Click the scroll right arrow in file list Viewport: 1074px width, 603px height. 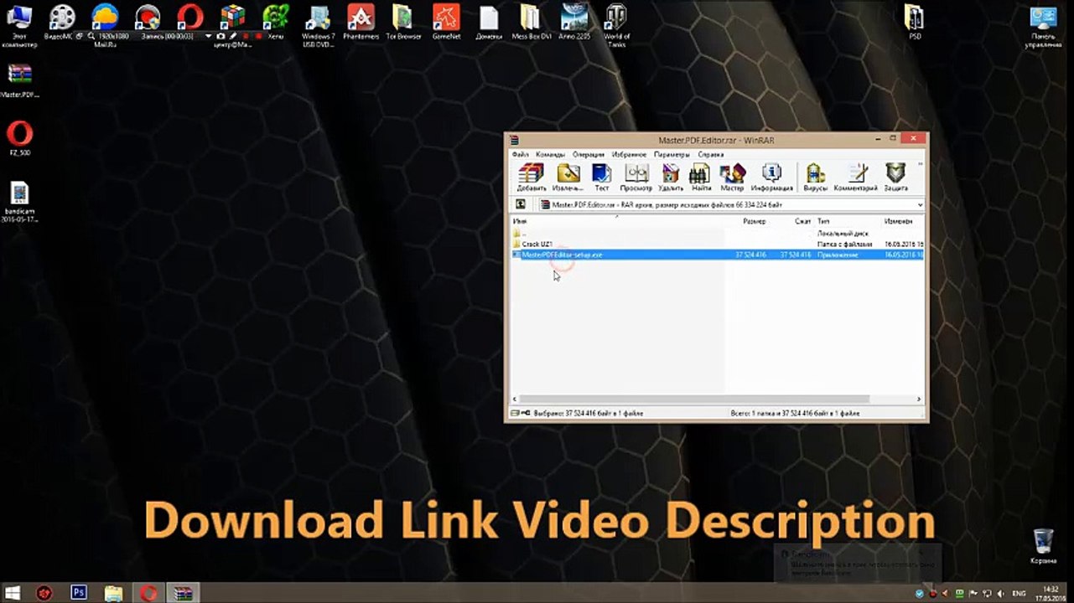point(919,399)
